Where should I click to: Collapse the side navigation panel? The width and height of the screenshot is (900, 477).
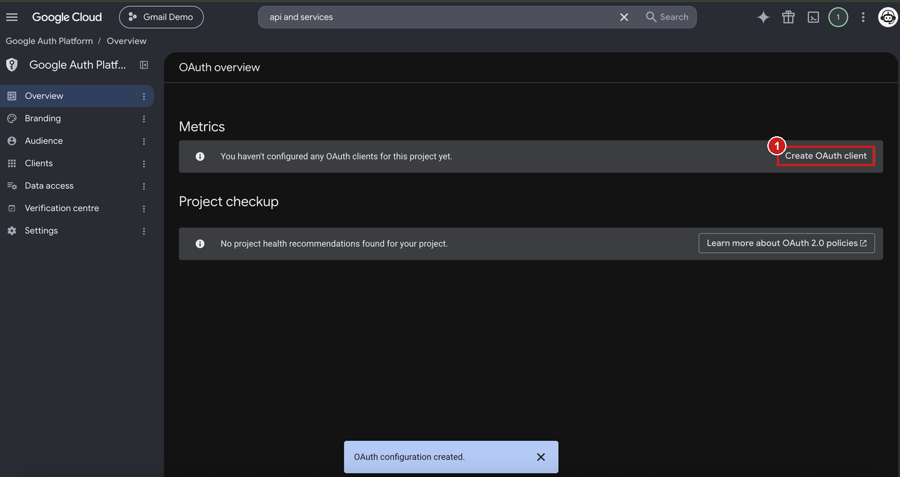(144, 65)
